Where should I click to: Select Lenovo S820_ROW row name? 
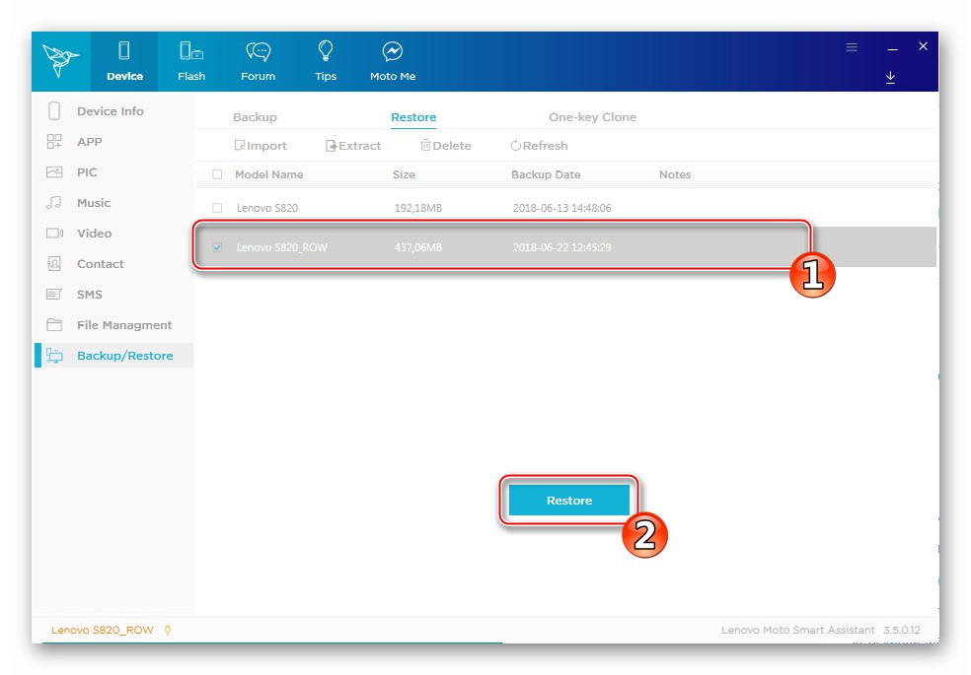click(282, 247)
